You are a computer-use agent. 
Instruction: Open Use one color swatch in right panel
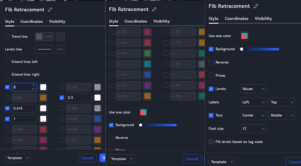click(x=244, y=36)
